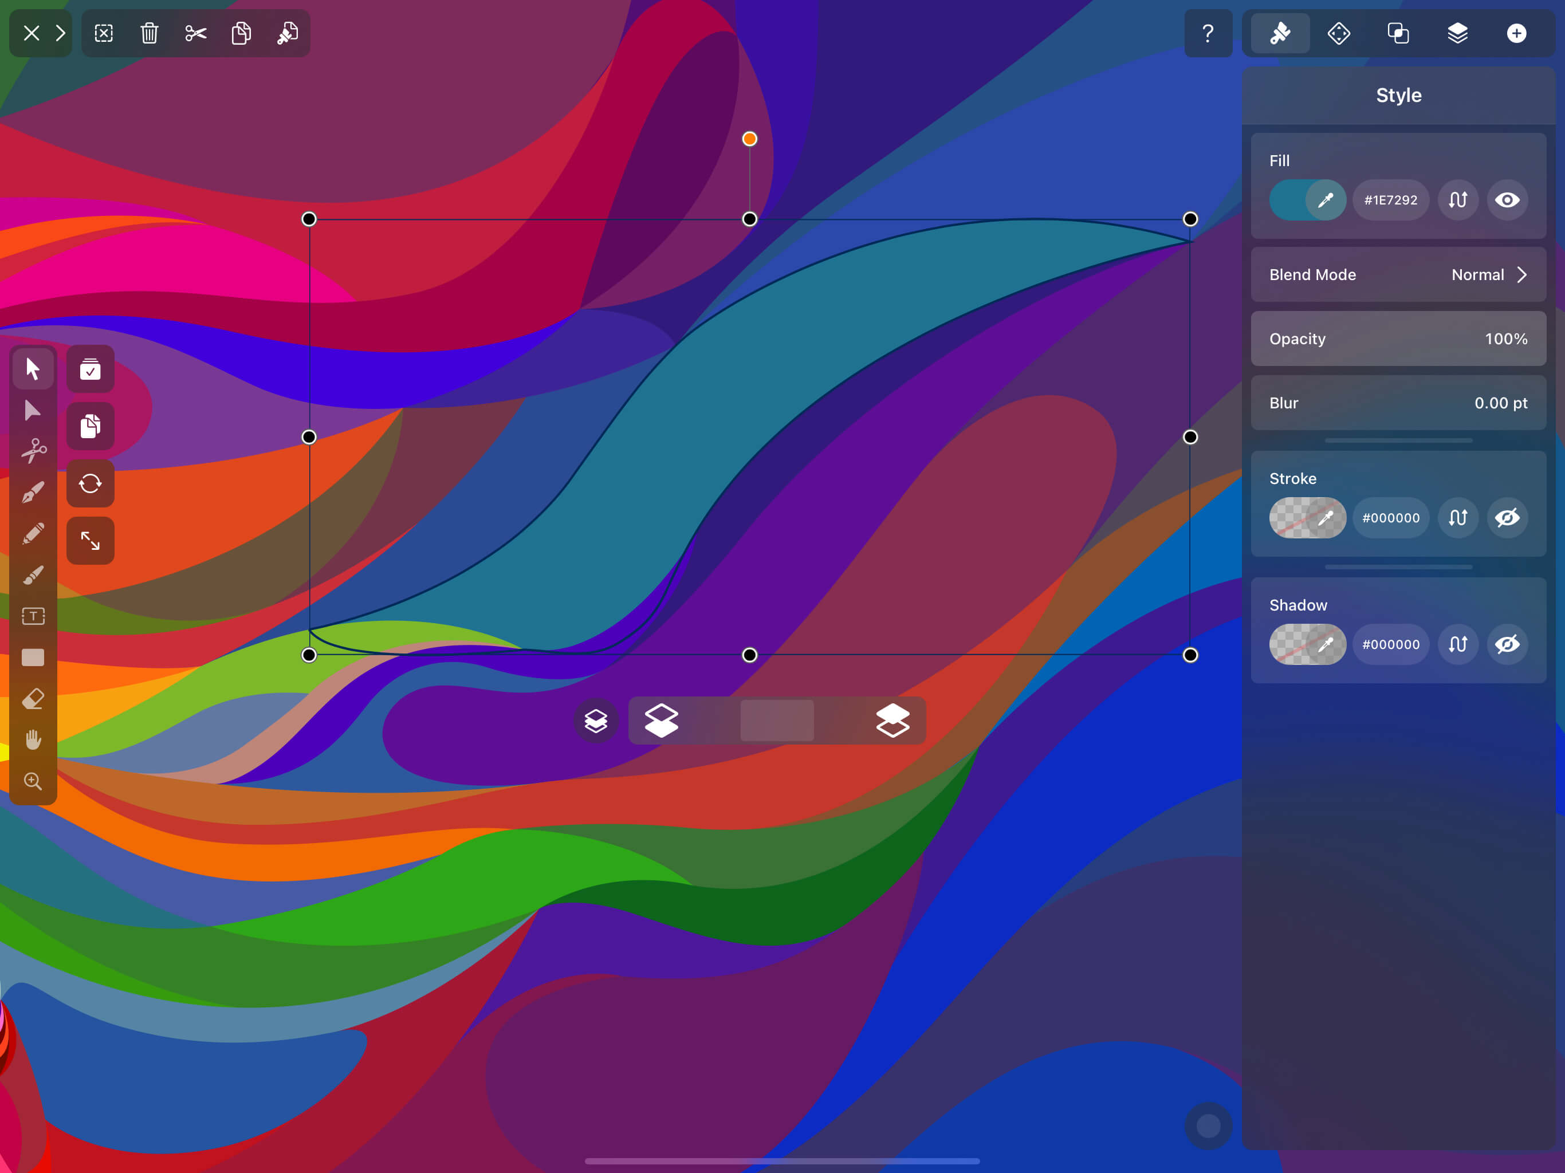Image resolution: width=1565 pixels, height=1173 pixels.
Task: Cut selection with scissors icon in top toolbar
Action: [195, 33]
